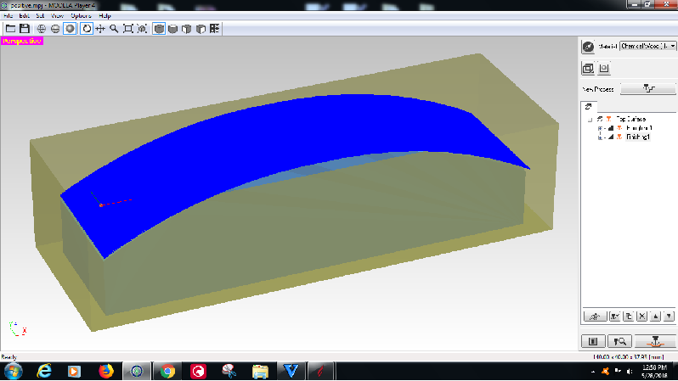Click the Perspective view label

(22, 41)
